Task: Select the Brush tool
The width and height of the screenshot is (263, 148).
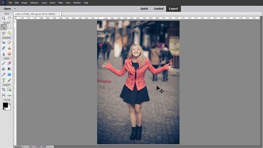Action: 4,63
